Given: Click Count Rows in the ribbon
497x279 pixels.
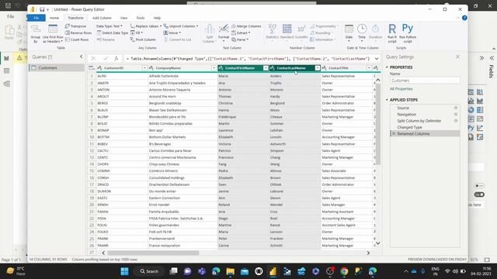Looking at the screenshot, I should (x=77, y=40).
